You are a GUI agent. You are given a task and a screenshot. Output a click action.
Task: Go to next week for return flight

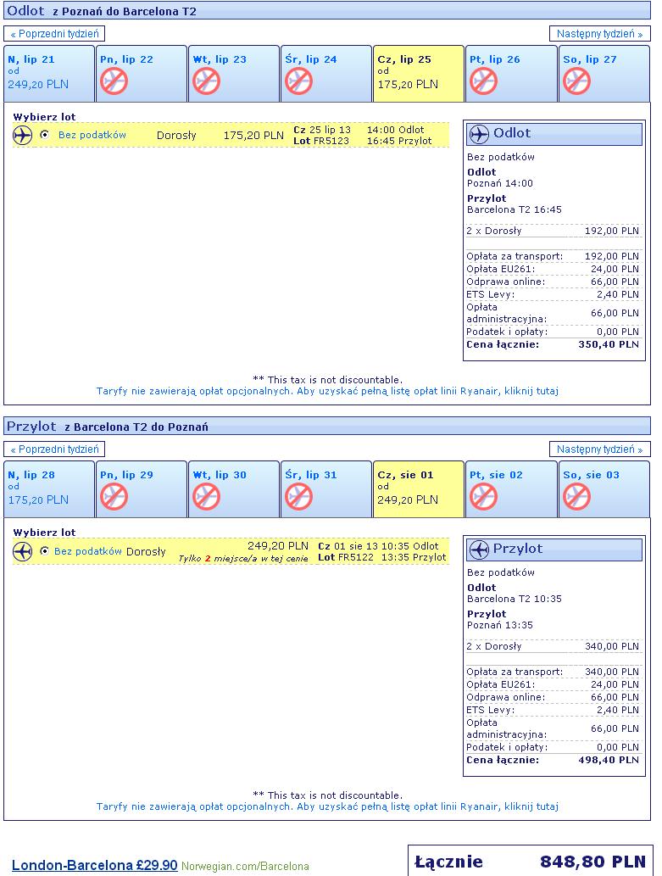599,449
